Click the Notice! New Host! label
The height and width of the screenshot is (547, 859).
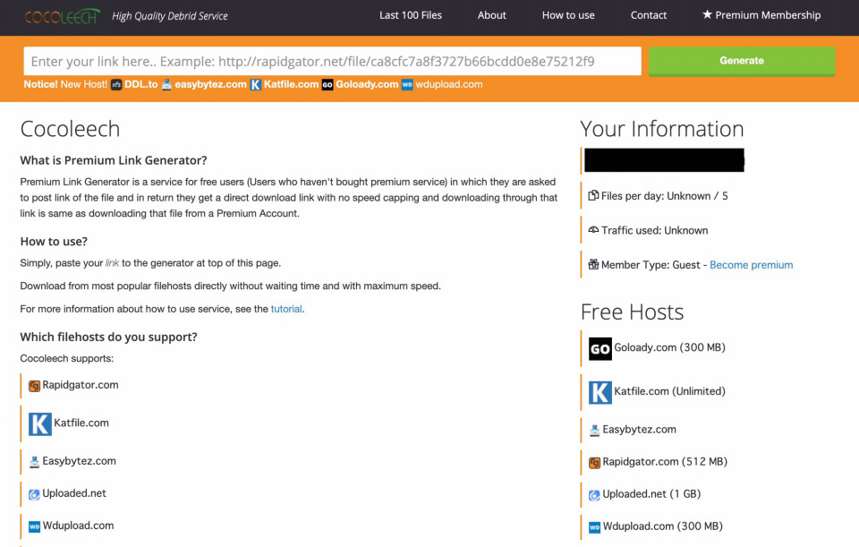click(x=65, y=84)
